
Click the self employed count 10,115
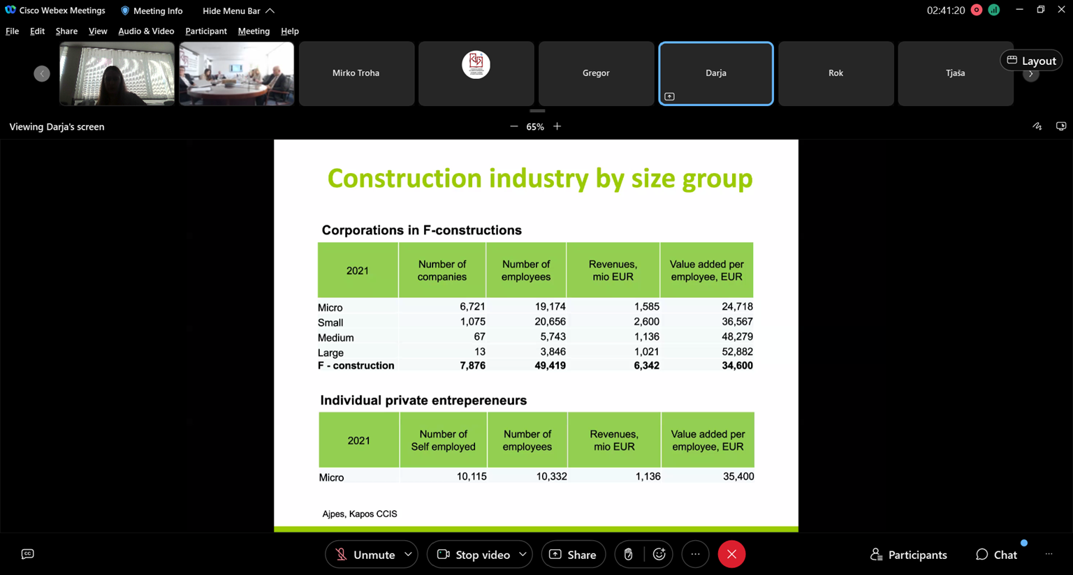coord(472,477)
